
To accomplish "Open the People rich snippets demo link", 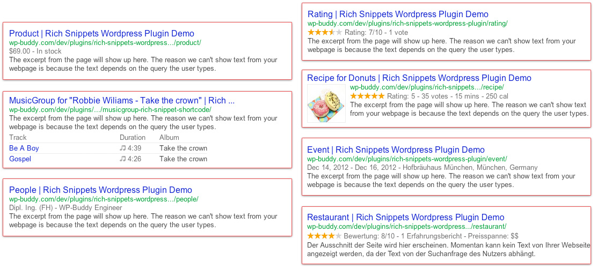I will point(100,190).
